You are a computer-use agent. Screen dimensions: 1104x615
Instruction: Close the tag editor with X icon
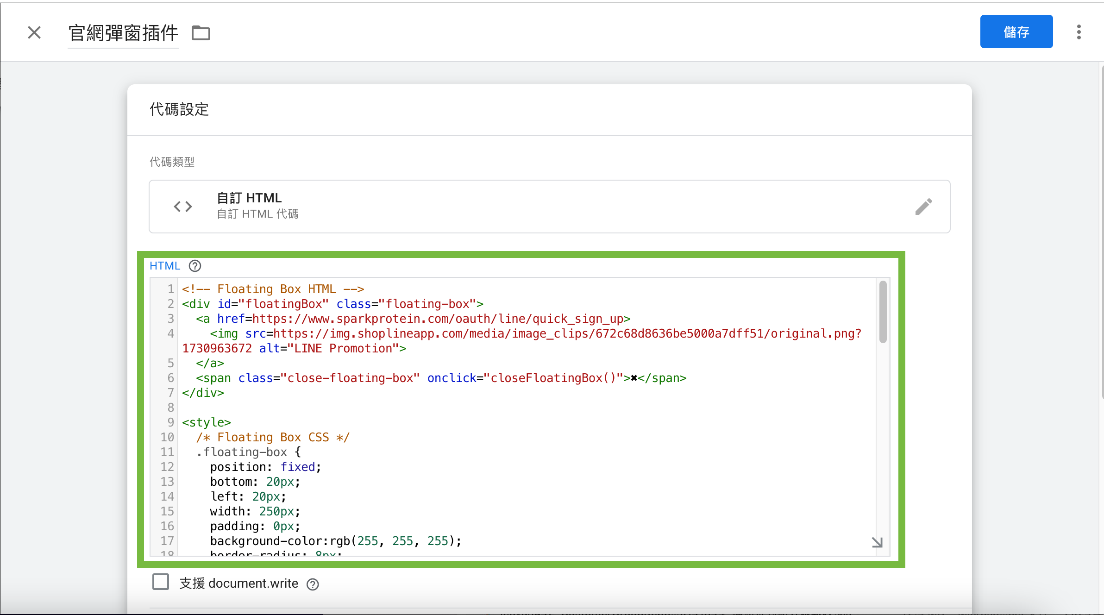click(34, 32)
